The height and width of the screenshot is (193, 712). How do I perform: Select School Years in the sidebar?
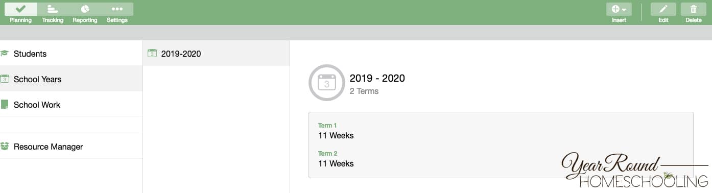pos(71,79)
